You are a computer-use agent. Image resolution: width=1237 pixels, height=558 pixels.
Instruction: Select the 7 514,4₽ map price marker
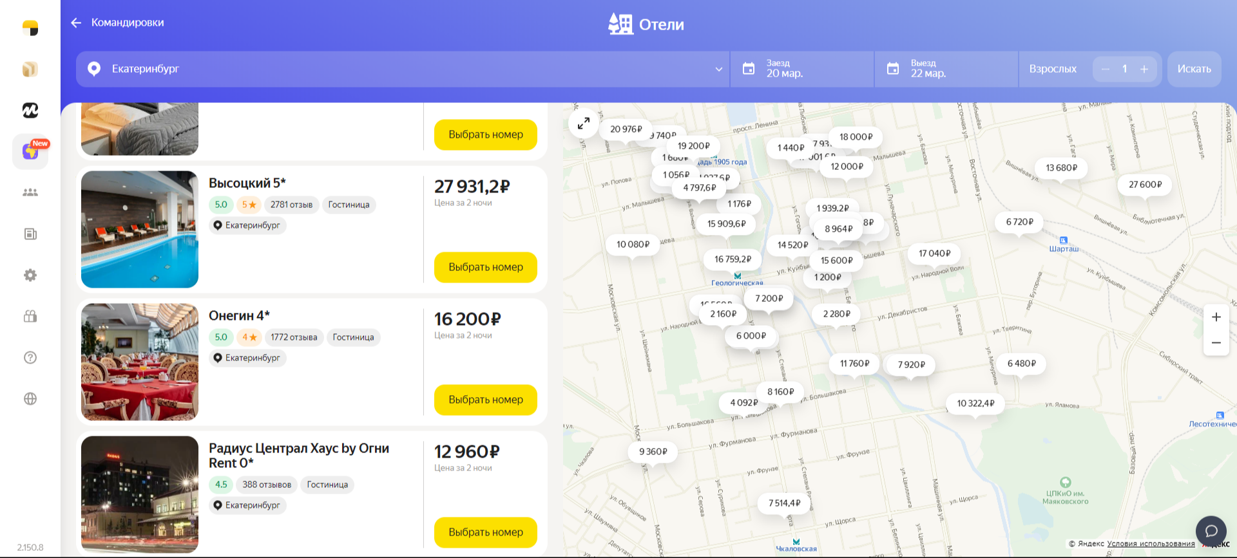tap(785, 503)
